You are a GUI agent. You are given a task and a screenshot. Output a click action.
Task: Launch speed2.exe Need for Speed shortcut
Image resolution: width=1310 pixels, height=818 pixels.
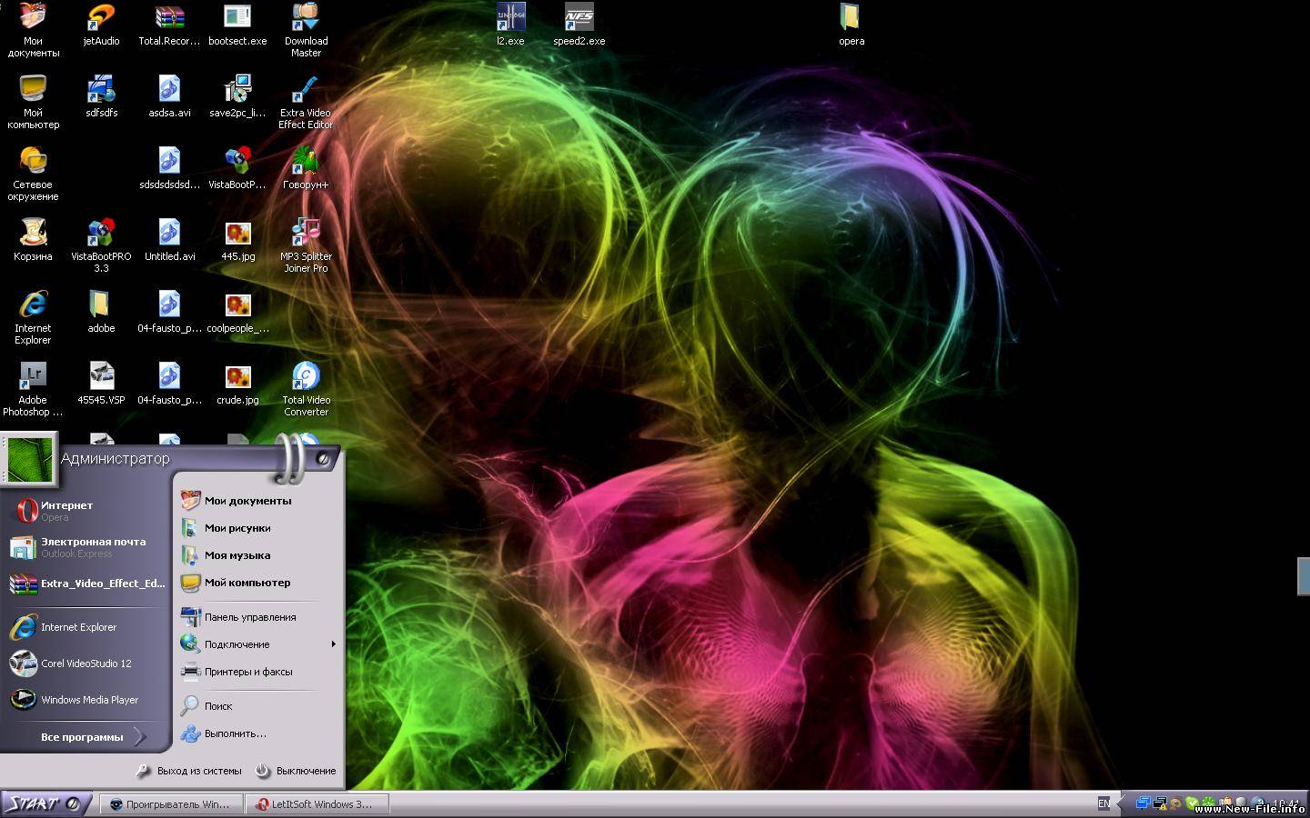pos(579,18)
